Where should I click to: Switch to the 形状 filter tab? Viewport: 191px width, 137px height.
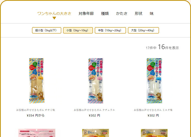139,13
